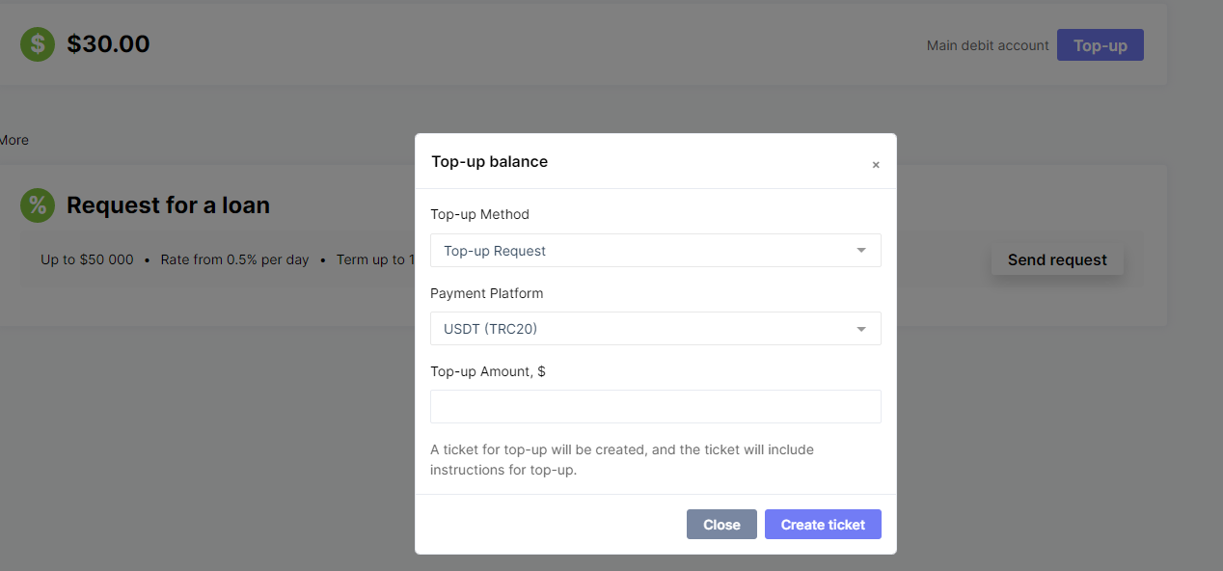Click the Main debit account label
Screen dimensions: 1223x571
point(988,45)
